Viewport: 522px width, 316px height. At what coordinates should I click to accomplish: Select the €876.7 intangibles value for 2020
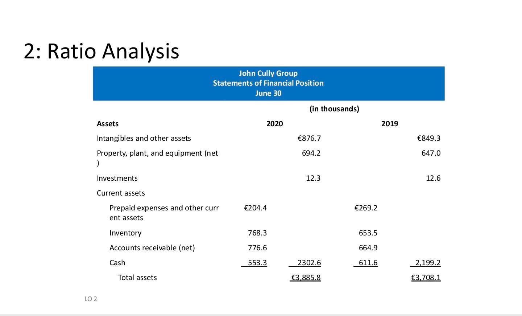click(309, 138)
